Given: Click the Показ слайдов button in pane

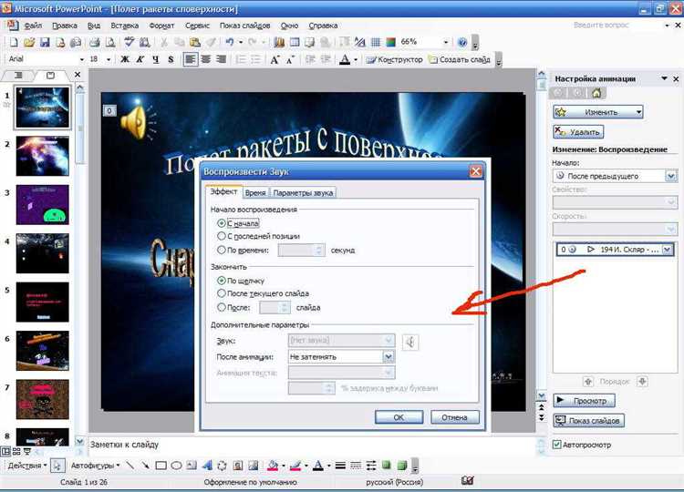Looking at the screenshot, I should (x=589, y=421).
